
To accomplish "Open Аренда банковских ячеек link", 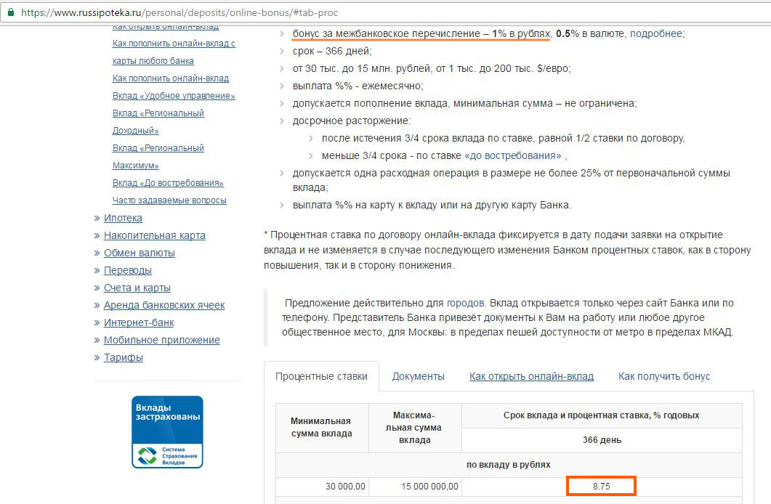I will pos(164,305).
